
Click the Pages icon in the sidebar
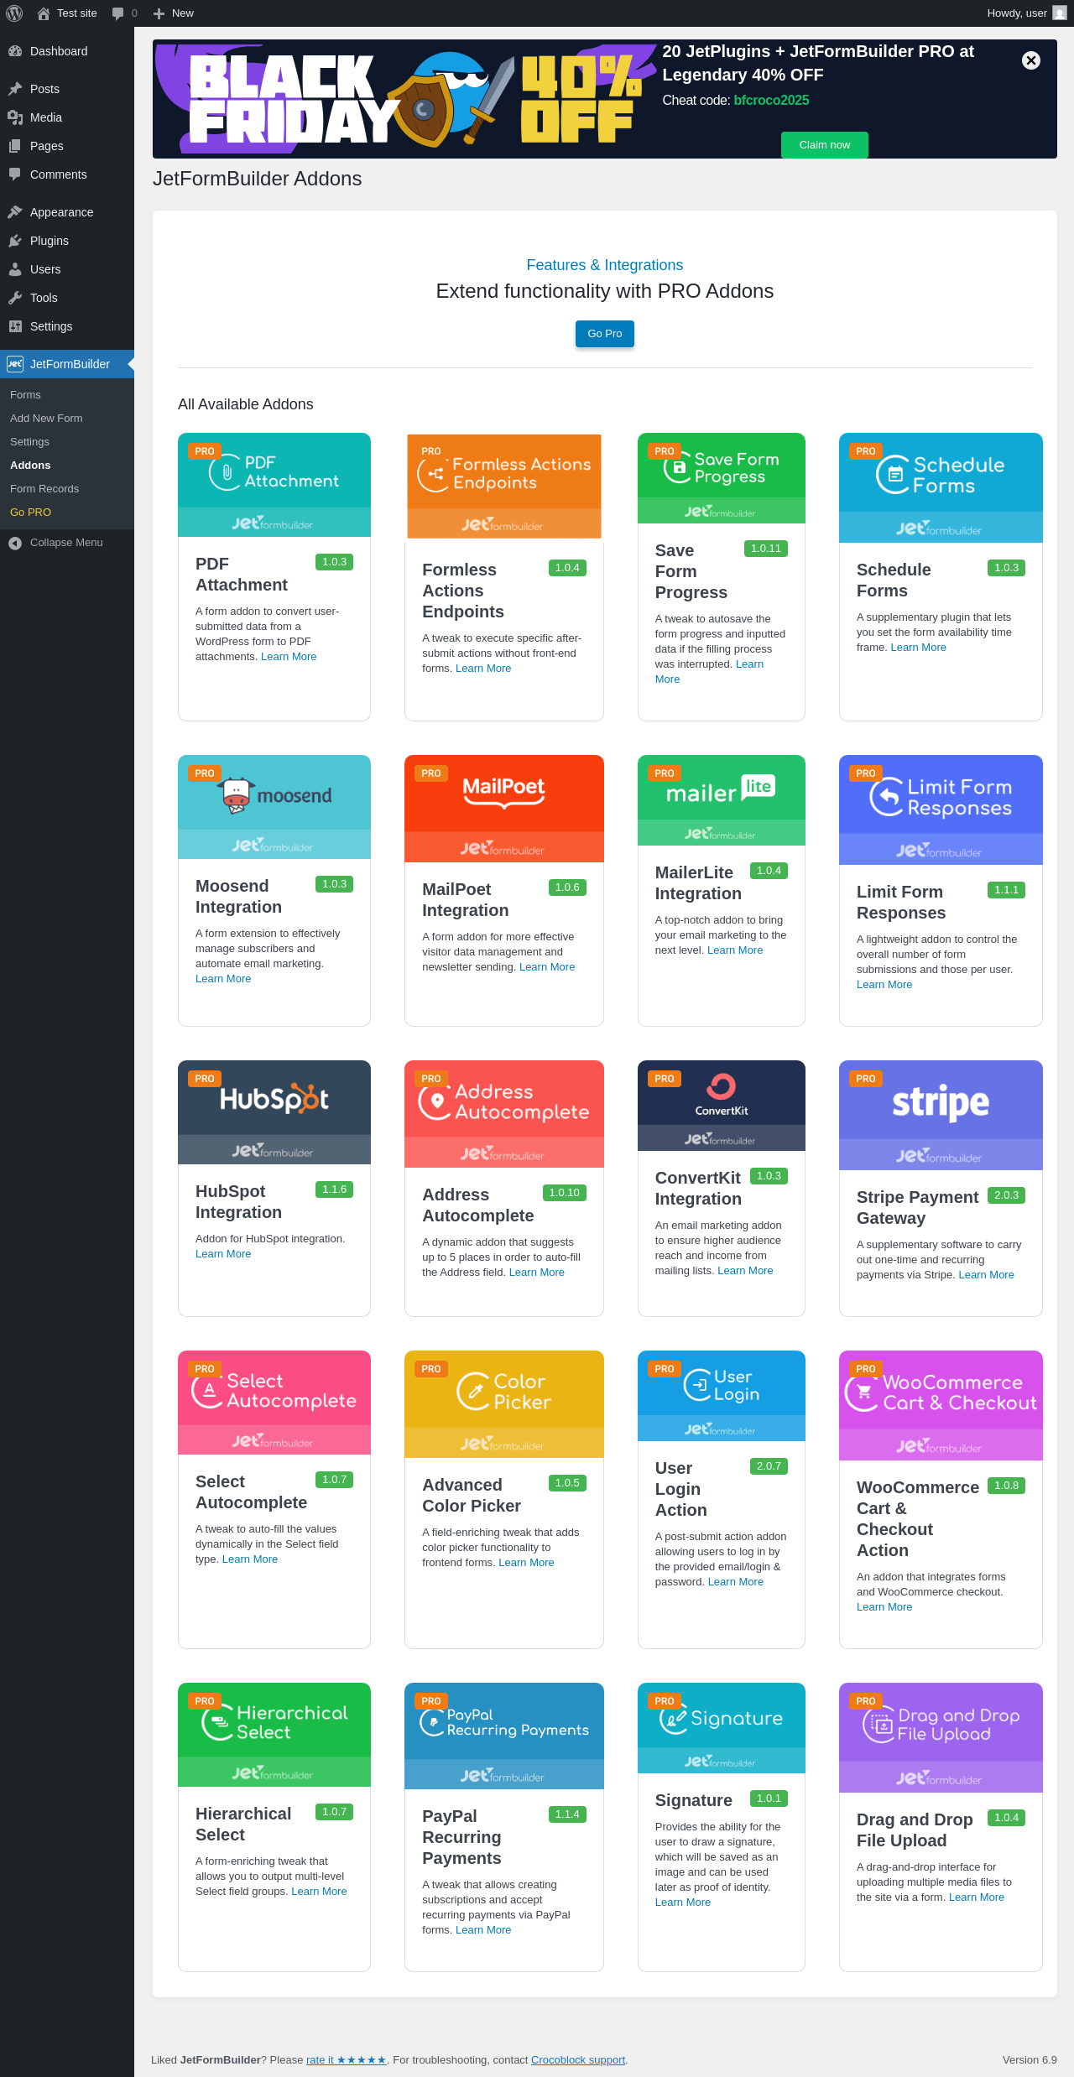(x=15, y=146)
